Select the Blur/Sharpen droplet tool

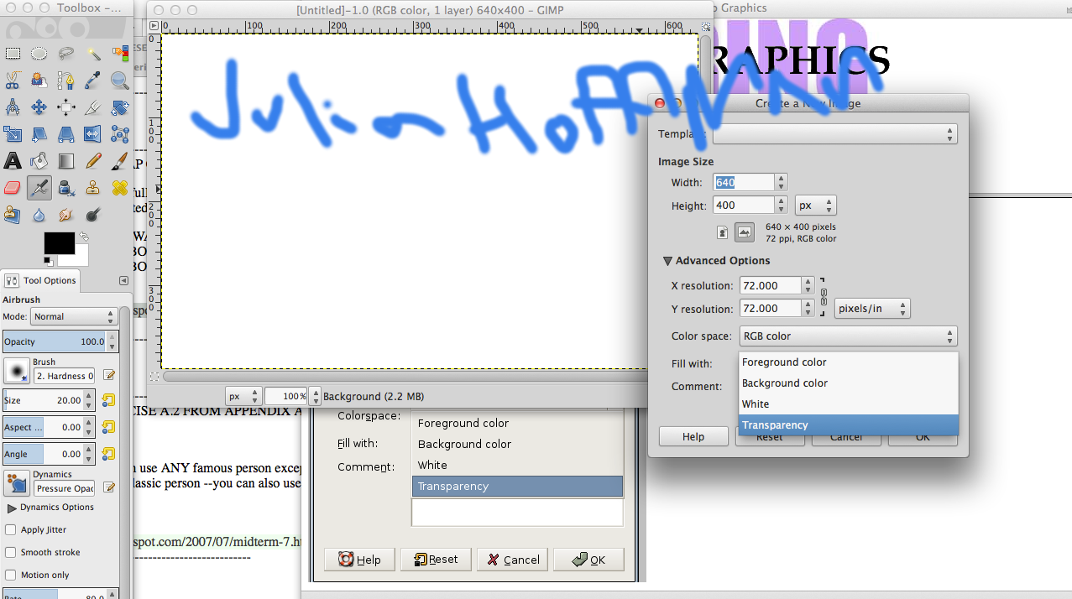click(x=39, y=215)
